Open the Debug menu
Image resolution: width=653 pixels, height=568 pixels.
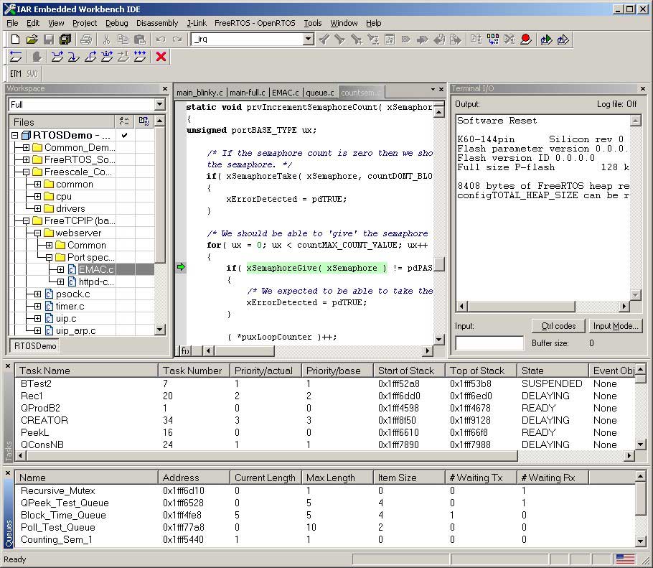(x=116, y=23)
